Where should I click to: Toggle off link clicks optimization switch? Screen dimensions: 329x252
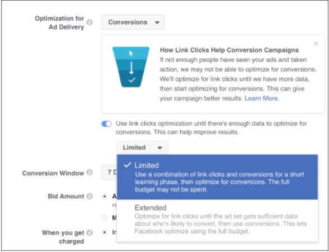tap(106, 124)
